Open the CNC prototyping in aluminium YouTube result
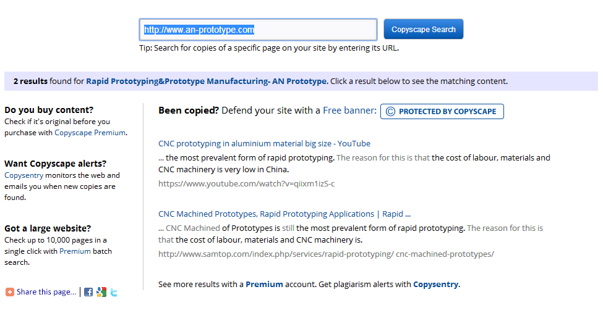The width and height of the screenshot is (603, 313). click(x=264, y=144)
